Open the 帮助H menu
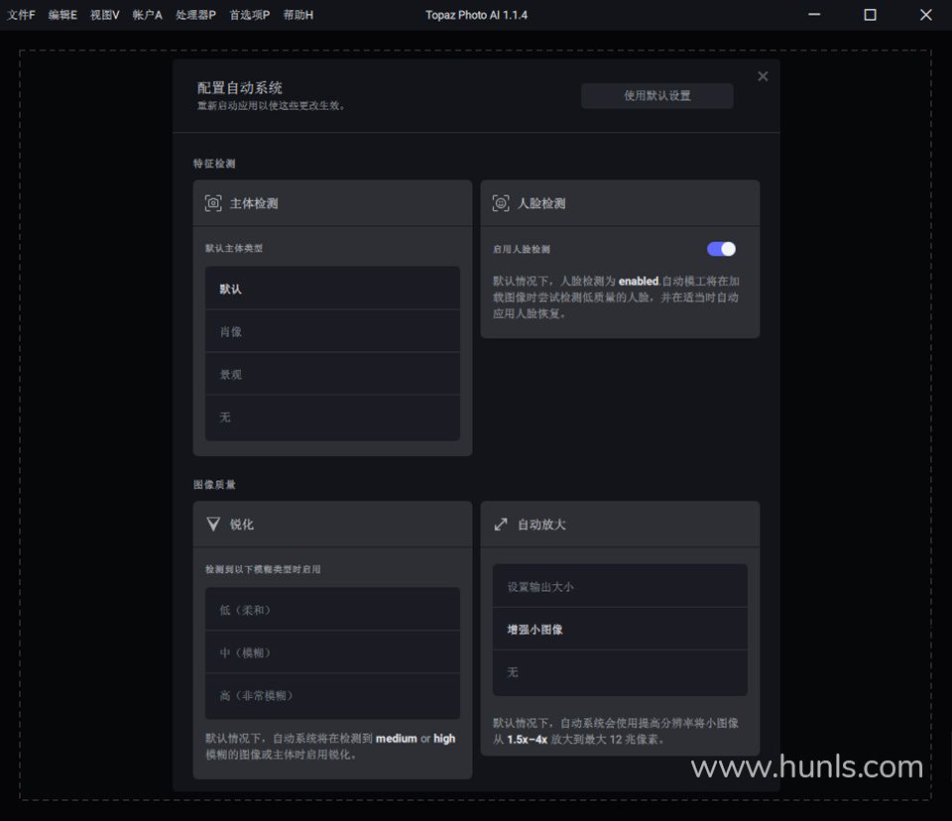This screenshot has width=952, height=821. [x=298, y=15]
